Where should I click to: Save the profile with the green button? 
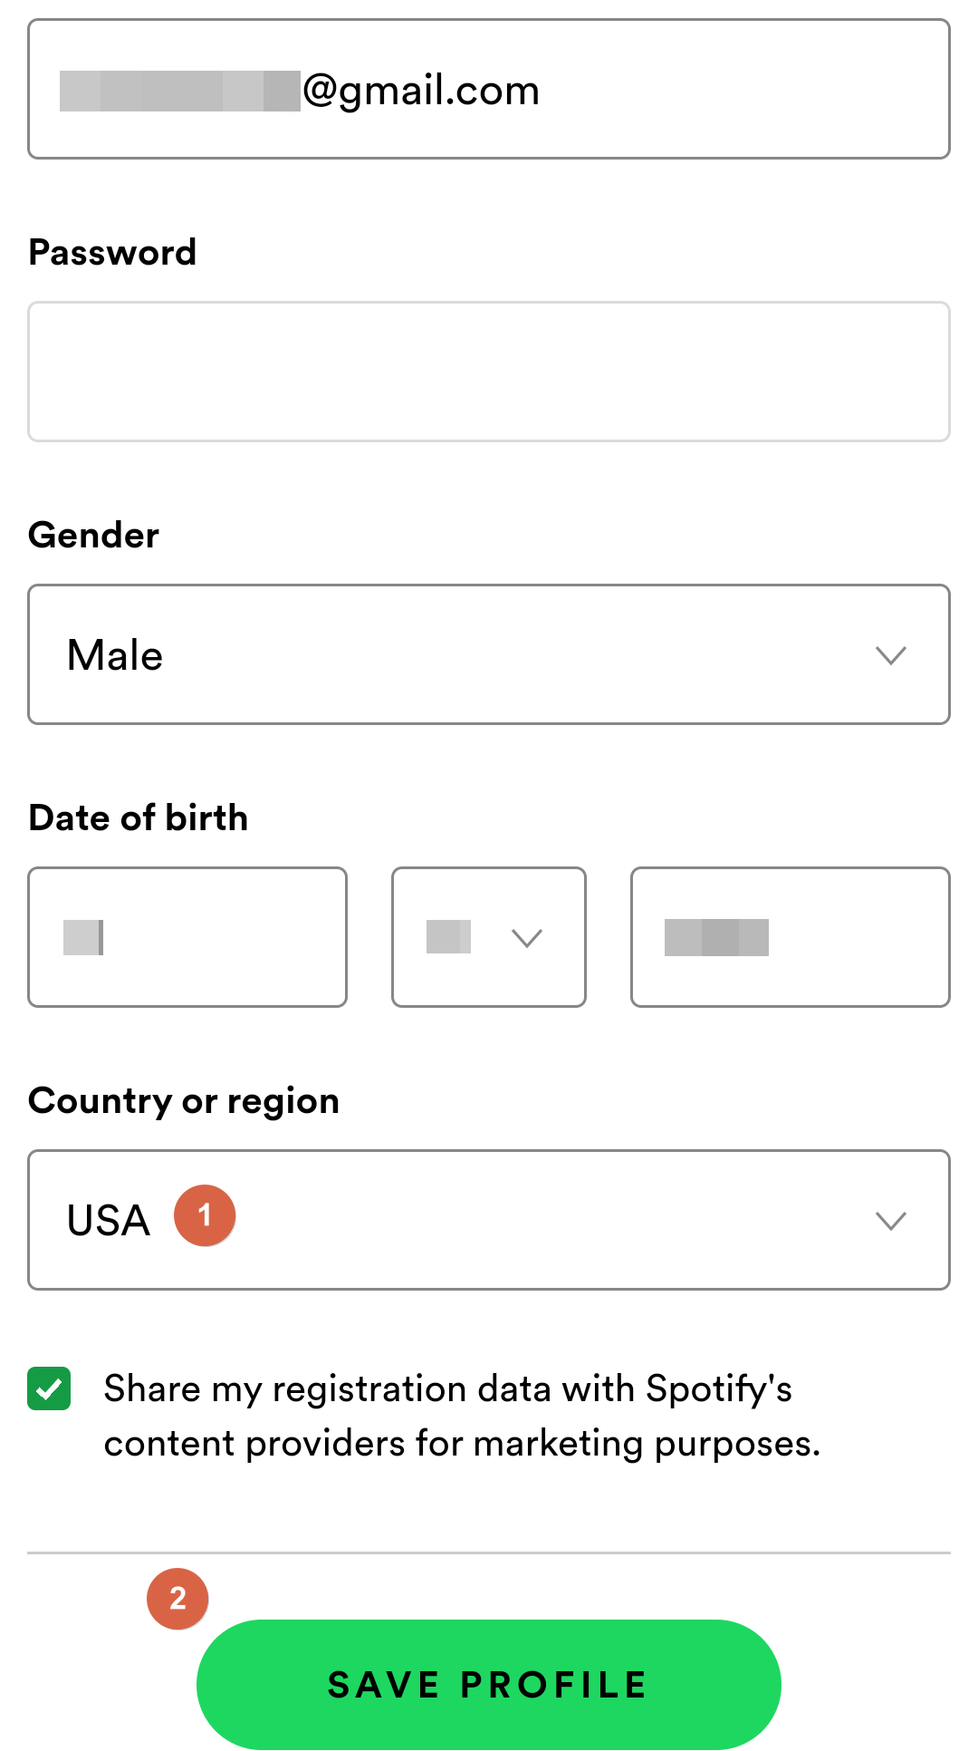(x=489, y=1685)
